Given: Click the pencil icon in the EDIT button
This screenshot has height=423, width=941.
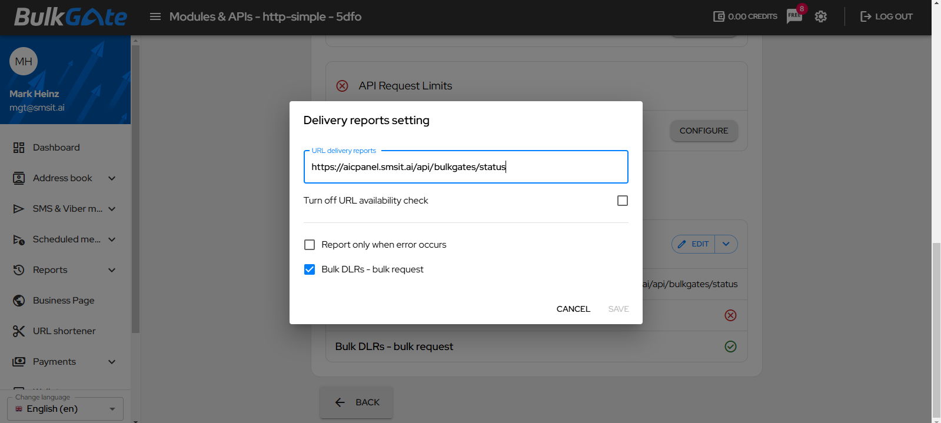Looking at the screenshot, I should pos(681,244).
